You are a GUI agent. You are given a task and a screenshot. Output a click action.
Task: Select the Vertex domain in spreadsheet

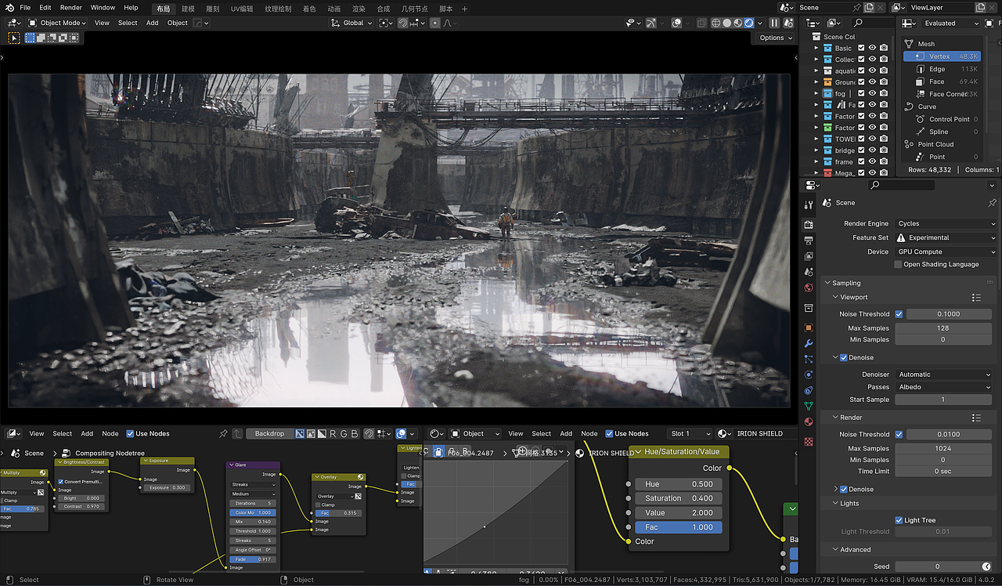[x=941, y=56]
